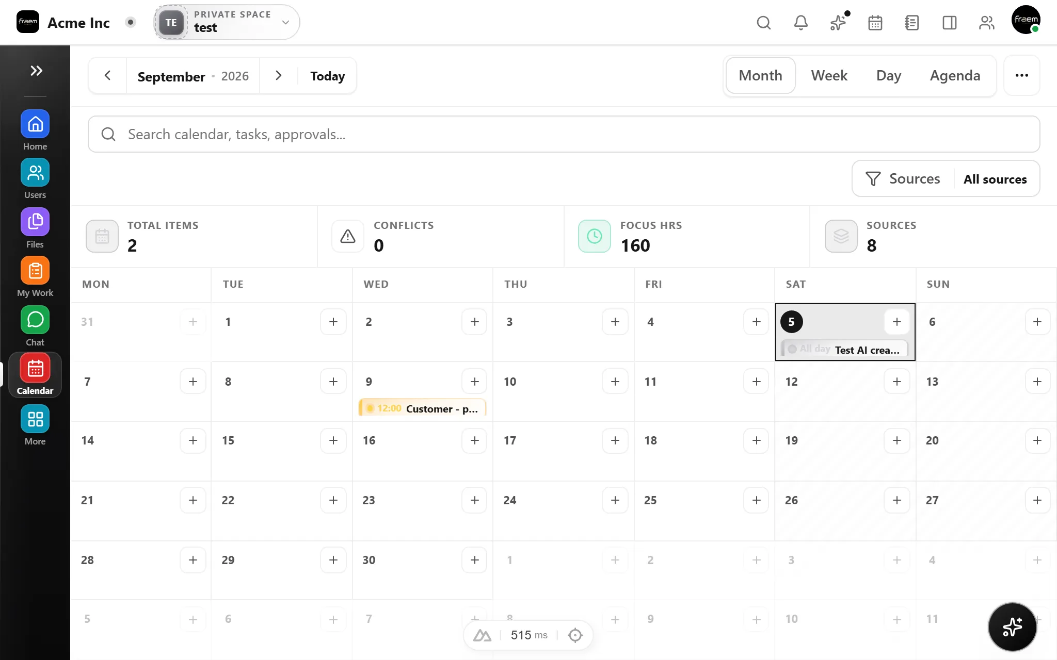This screenshot has width=1057, height=660.
Task: Open My Work from the sidebar
Action: click(35, 271)
